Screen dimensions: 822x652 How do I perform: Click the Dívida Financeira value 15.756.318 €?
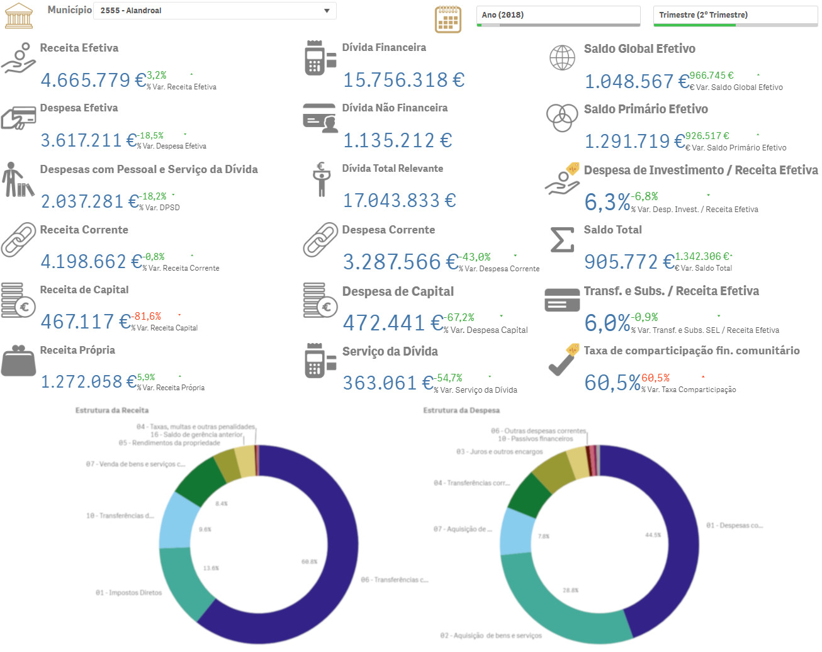(403, 80)
